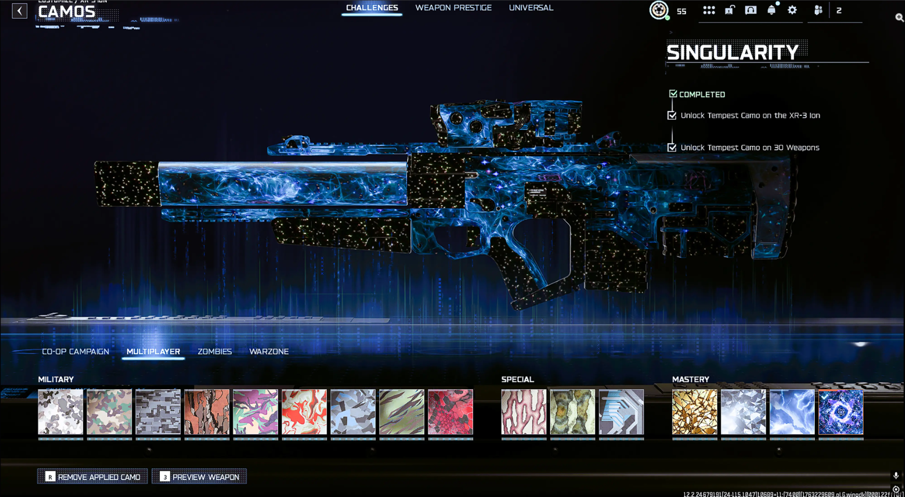Click the SINGULARITY camo title

click(x=733, y=52)
